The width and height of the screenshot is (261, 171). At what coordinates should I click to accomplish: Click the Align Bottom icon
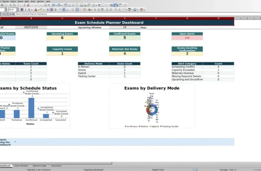67,10
